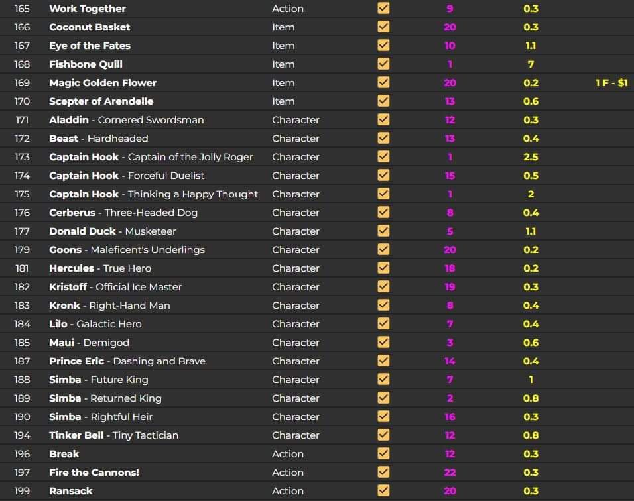Toggle the Maui Demigod checkbox

pyautogui.click(x=383, y=343)
